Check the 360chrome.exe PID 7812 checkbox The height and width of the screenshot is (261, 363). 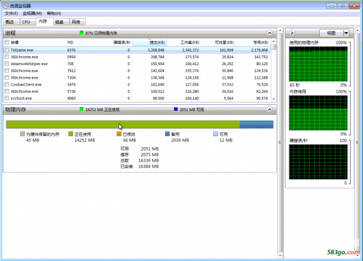7,71
